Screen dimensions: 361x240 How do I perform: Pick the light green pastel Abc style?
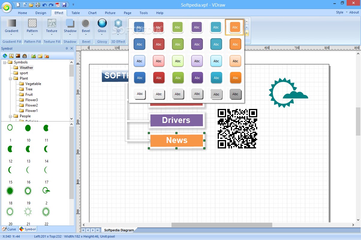[x=178, y=61]
